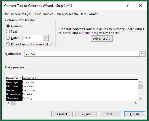The image size is (149, 121).
Task: Select the Date format radio button
Action: pos(8,38)
